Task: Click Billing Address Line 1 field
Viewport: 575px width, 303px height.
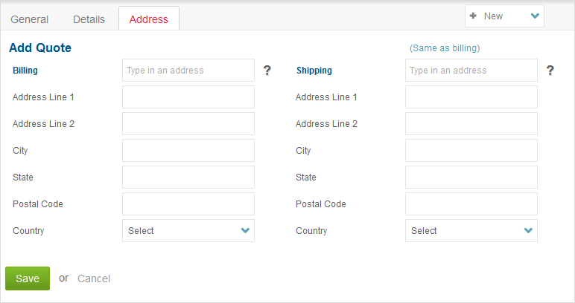Action: [x=188, y=97]
